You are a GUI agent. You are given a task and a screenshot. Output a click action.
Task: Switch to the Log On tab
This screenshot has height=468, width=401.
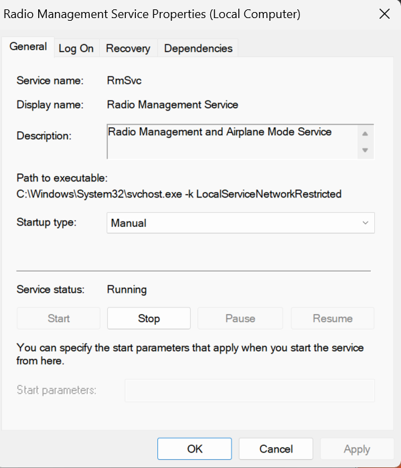coord(76,48)
